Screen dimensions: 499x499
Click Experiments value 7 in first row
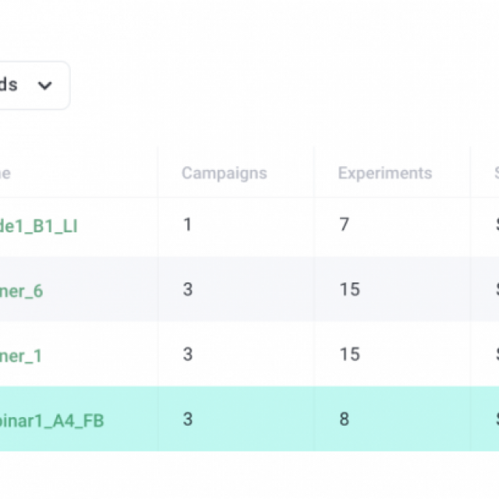[344, 225]
